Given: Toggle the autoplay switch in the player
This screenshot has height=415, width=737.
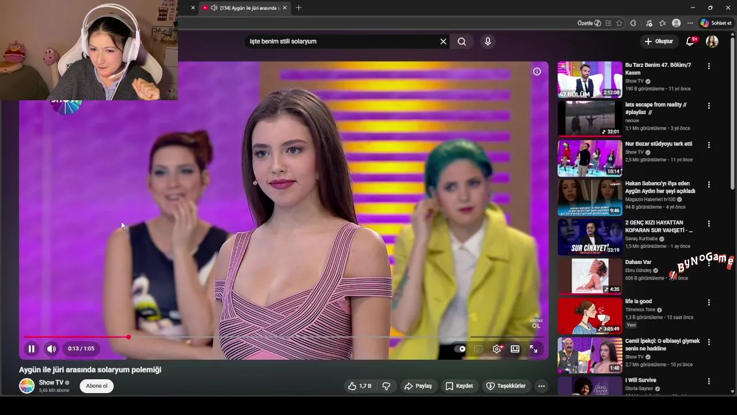Looking at the screenshot, I should point(460,349).
